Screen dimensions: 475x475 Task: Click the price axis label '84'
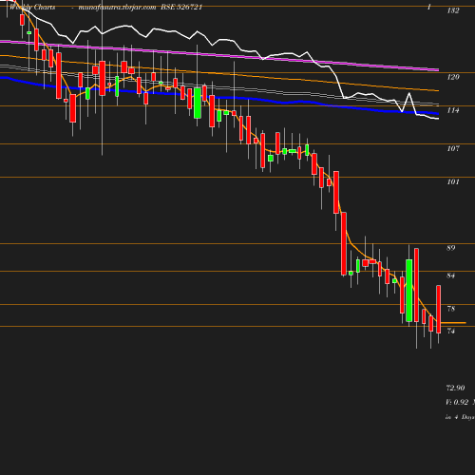451,275
